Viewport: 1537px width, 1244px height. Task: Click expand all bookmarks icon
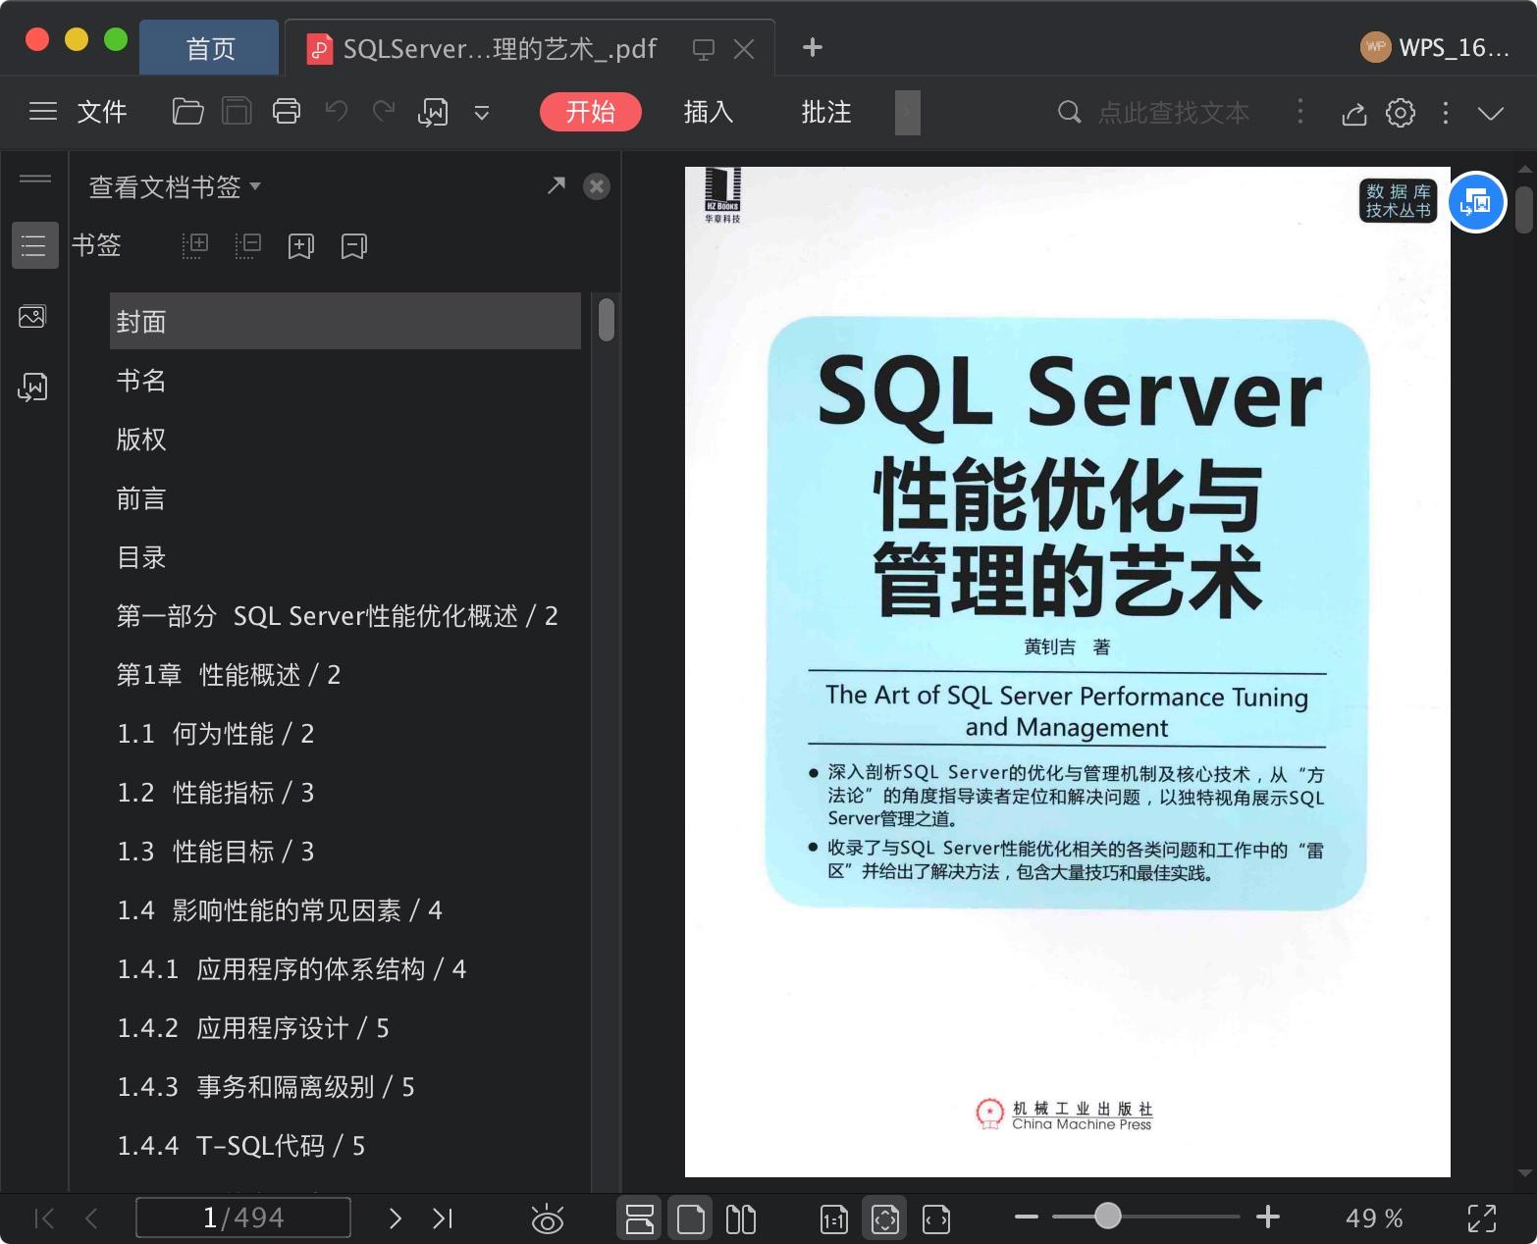point(195,245)
